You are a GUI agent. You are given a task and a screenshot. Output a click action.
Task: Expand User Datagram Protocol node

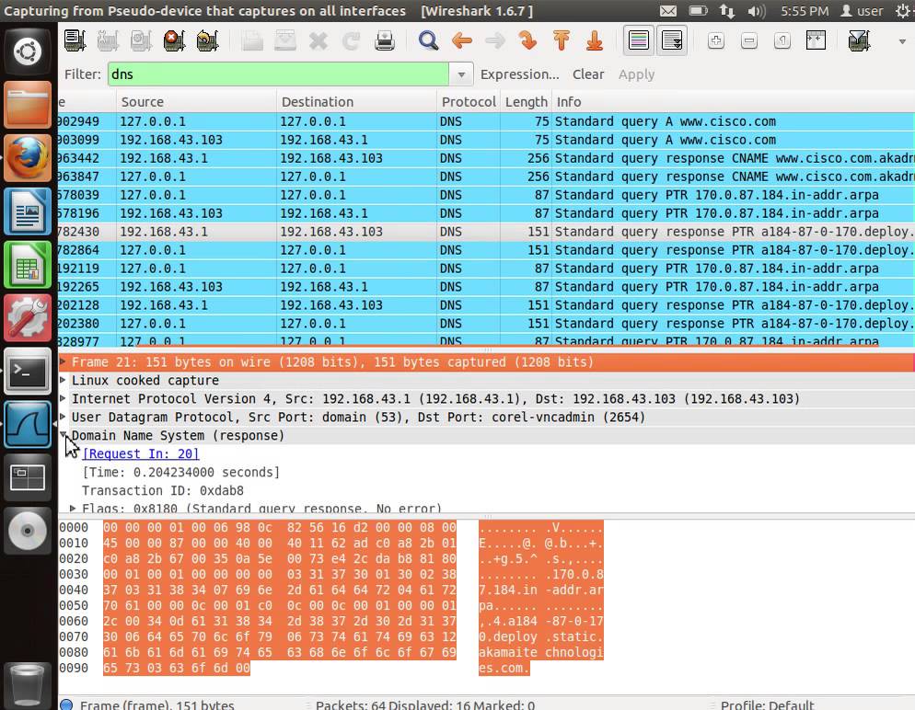(x=63, y=417)
